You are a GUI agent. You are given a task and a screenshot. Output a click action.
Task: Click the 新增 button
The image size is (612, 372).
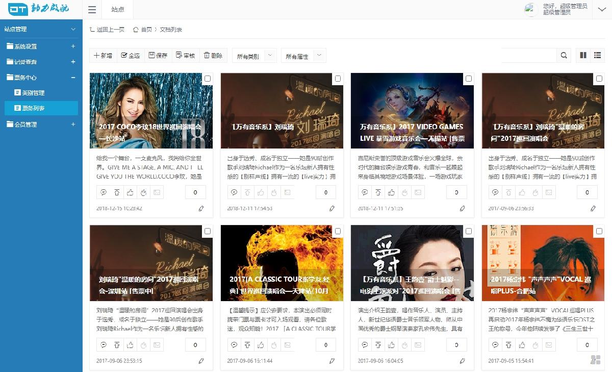pyautogui.click(x=104, y=55)
